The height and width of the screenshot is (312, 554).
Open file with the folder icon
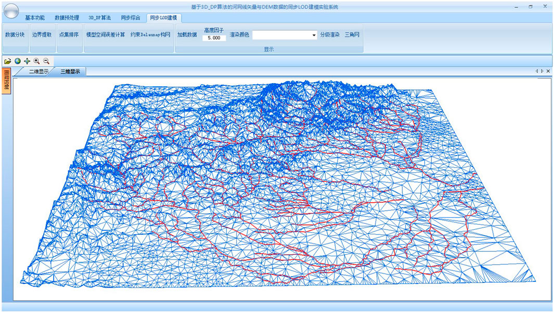[x=7, y=61]
